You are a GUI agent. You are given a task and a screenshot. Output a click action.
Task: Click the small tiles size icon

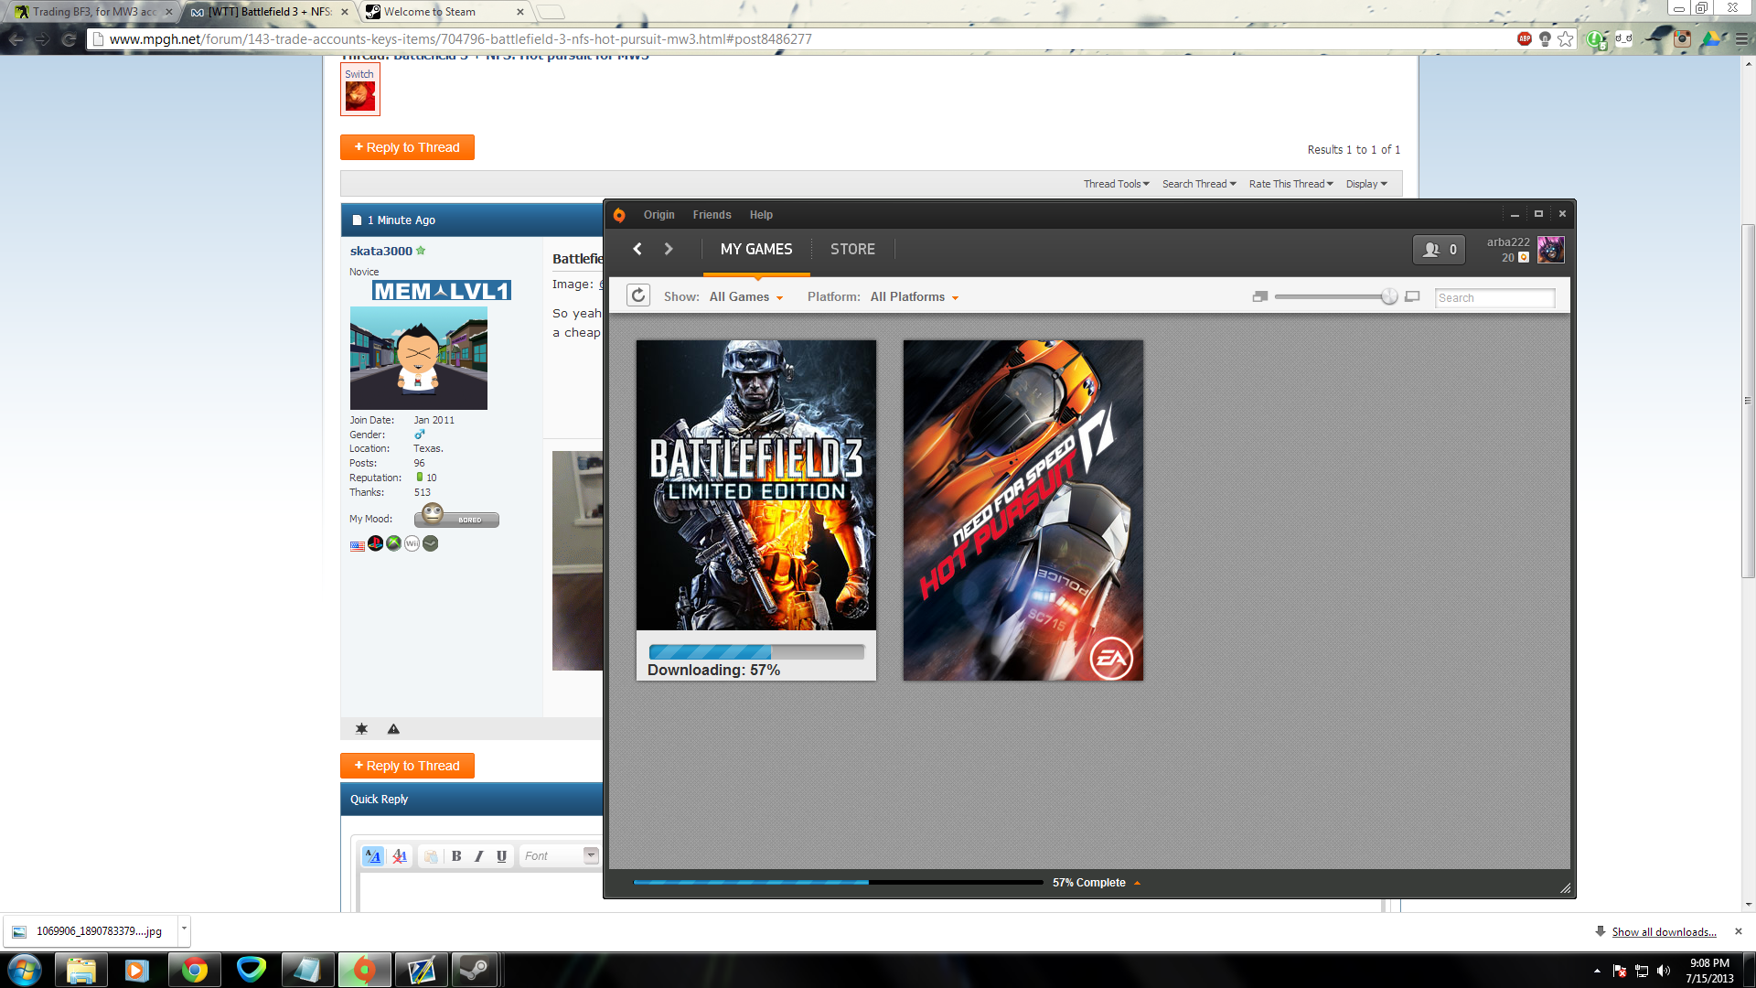coord(1259,296)
